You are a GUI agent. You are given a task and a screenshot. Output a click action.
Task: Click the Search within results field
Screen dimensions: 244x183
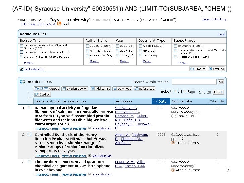click(x=194, y=82)
